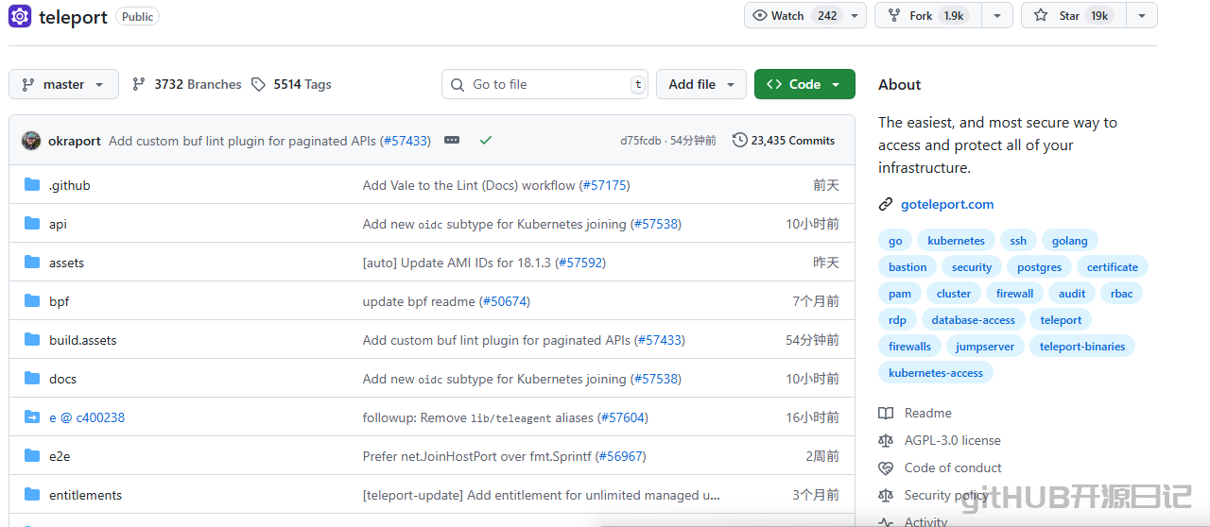Open the bpf folder icon

click(x=32, y=300)
